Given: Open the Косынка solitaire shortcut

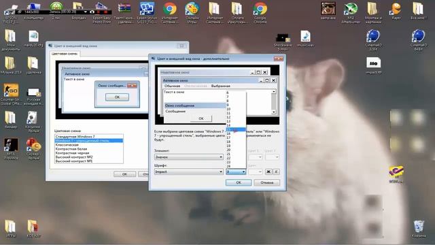Looking at the screenshot, I should [33, 121].
